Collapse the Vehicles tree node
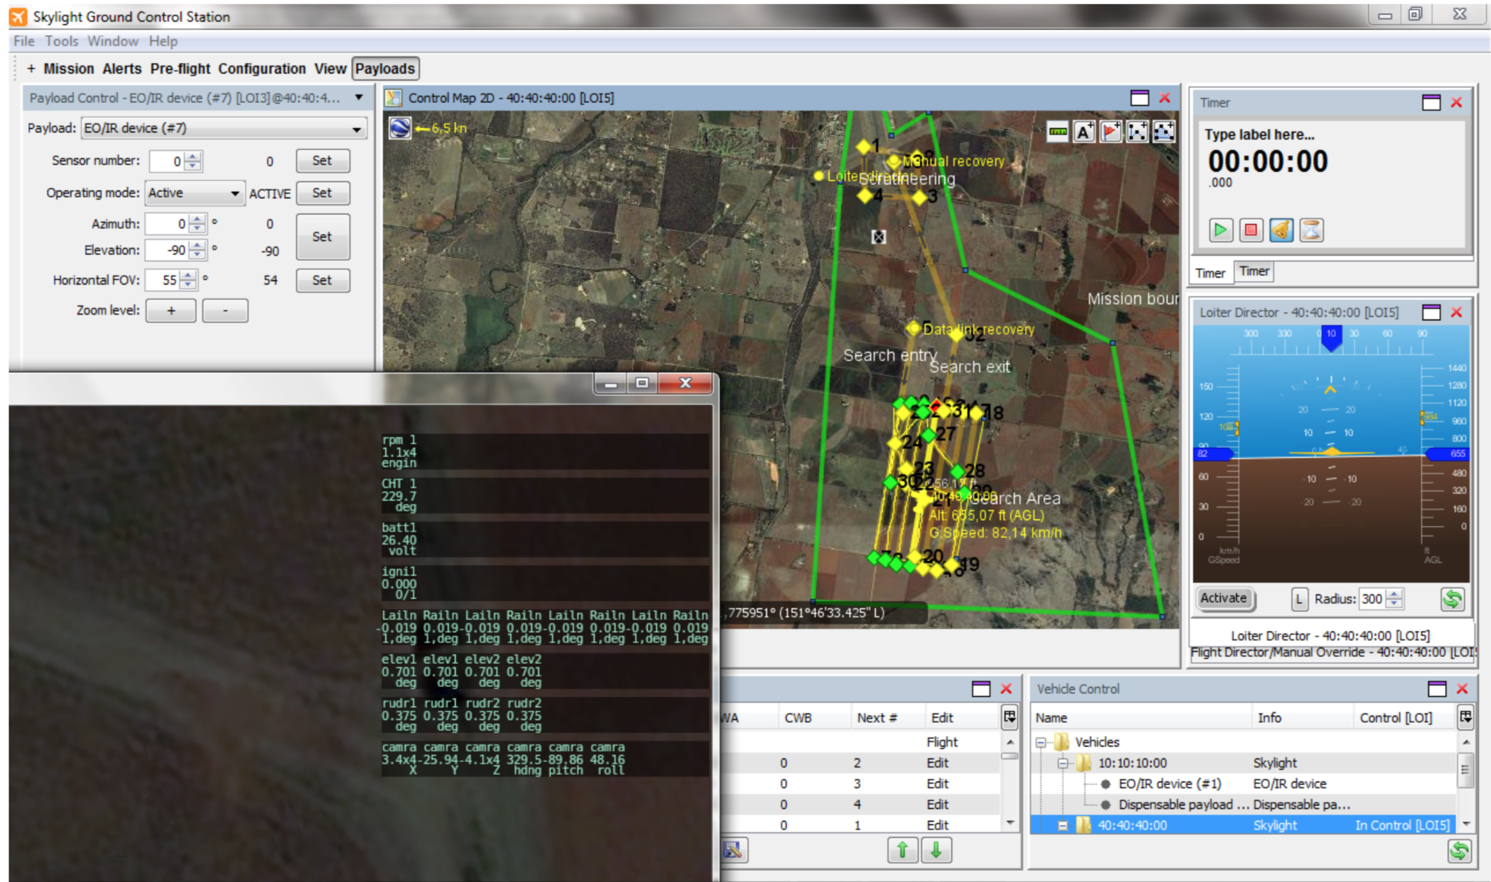1491x882 pixels. [x=1041, y=742]
